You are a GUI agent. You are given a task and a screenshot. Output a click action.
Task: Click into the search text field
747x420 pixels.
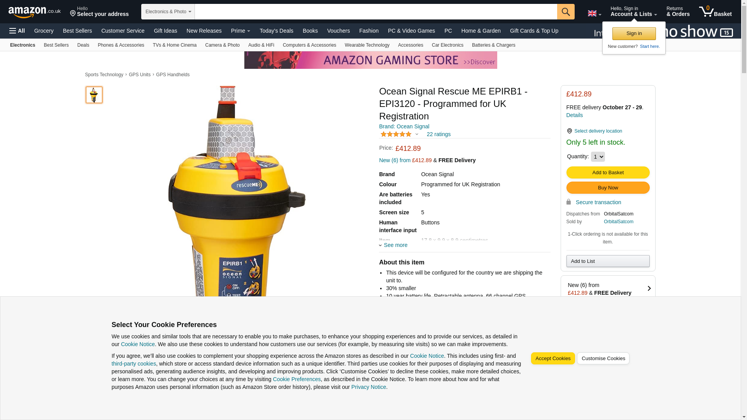(376, 12)
